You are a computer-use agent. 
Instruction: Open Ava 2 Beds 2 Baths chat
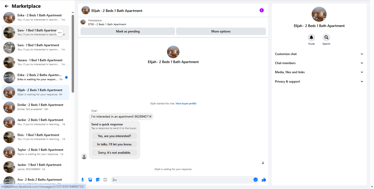[36, 182]
